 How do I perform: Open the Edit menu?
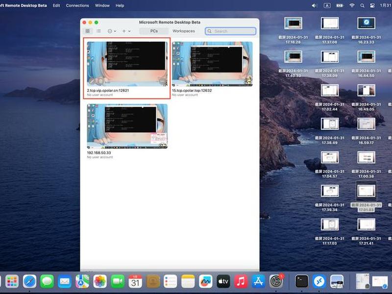coord(56,5)
